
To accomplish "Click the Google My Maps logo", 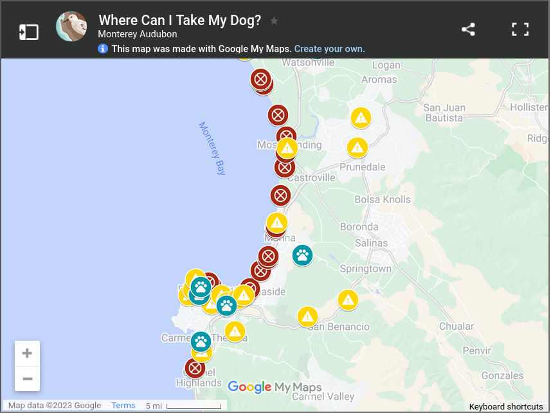I will click(x=275, y=387).
